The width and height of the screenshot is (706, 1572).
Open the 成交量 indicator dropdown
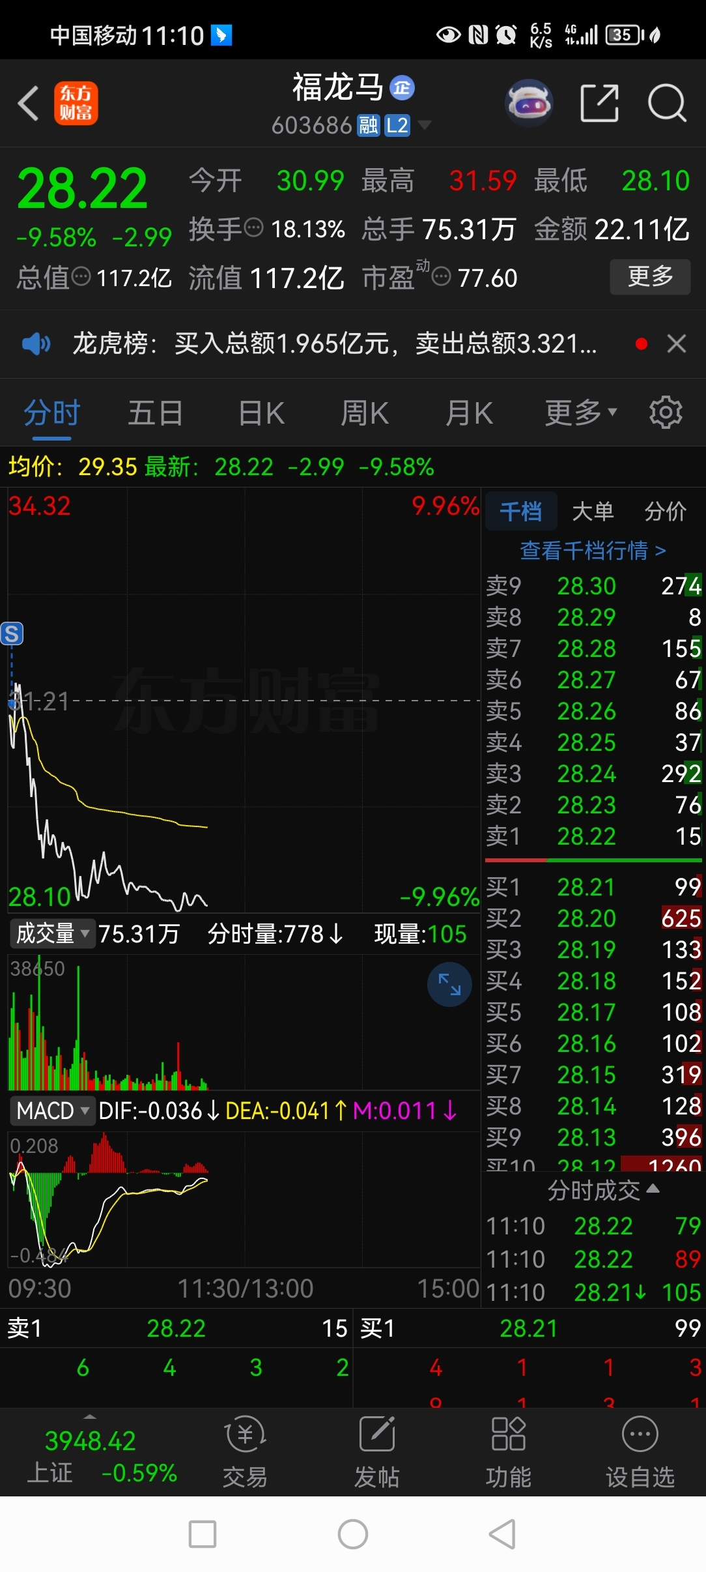[x=53, y=934]
